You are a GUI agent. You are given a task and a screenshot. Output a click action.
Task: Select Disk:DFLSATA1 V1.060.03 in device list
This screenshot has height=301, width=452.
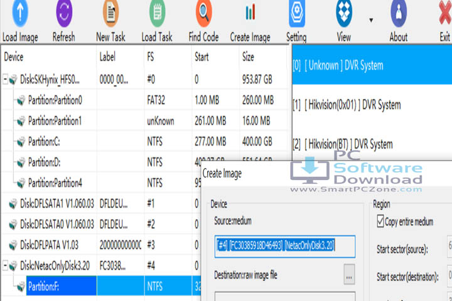[x=57, y=204]
